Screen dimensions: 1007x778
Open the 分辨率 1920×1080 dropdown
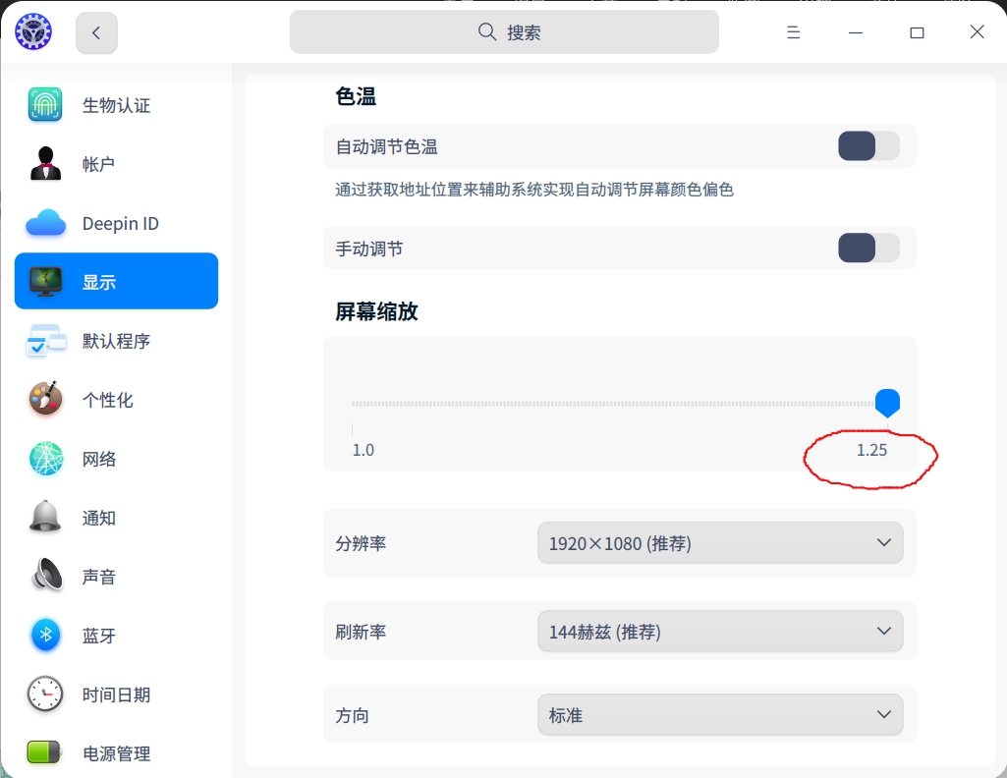pos(720,543)
